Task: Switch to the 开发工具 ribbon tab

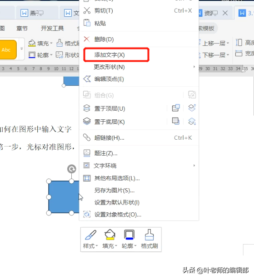Action: tap(52, 28)
